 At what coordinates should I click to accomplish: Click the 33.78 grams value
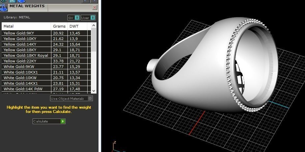(58, 61)
